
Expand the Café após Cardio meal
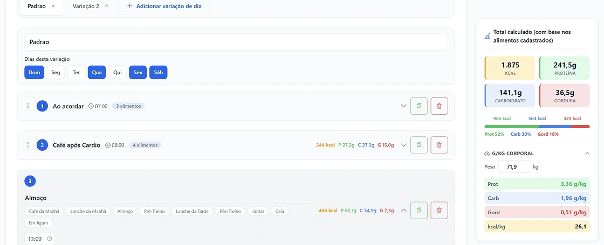coord(404,145)
